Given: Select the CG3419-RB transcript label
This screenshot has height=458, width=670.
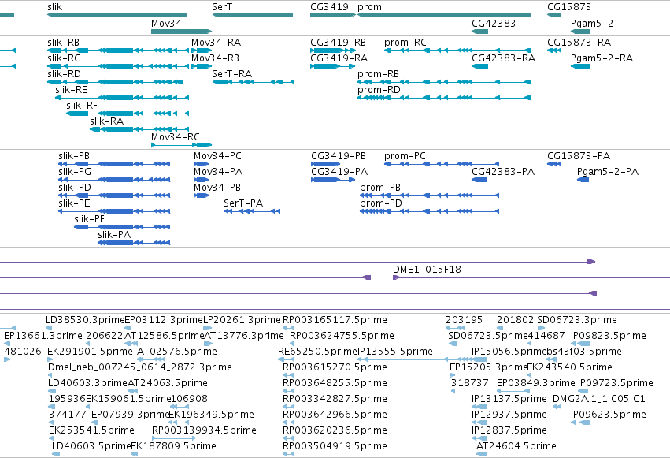Looking at the screenshot, I should click(x=338, y=43).
